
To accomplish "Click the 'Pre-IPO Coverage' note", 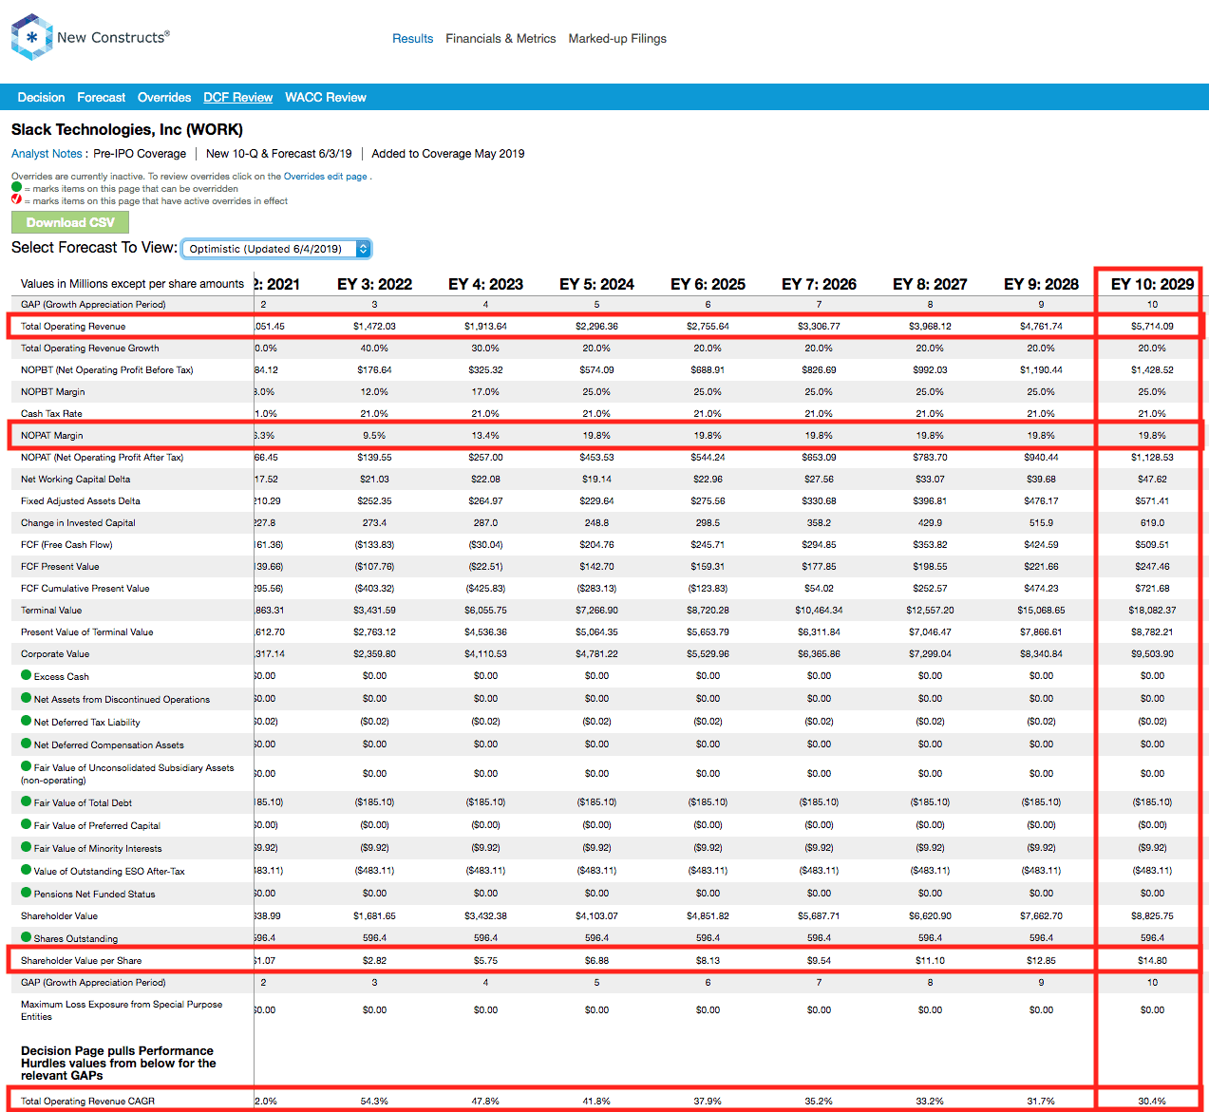I will [140, 154].
